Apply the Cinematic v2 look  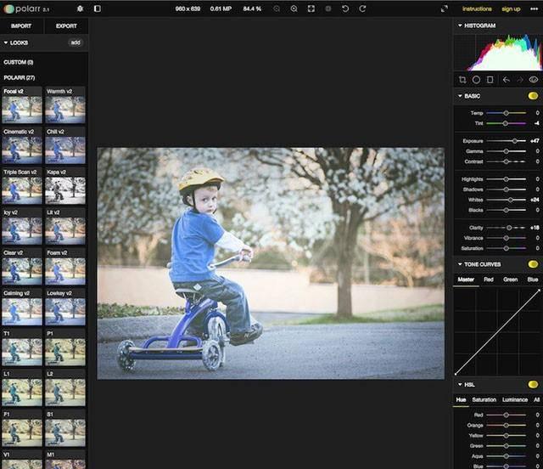22,145
